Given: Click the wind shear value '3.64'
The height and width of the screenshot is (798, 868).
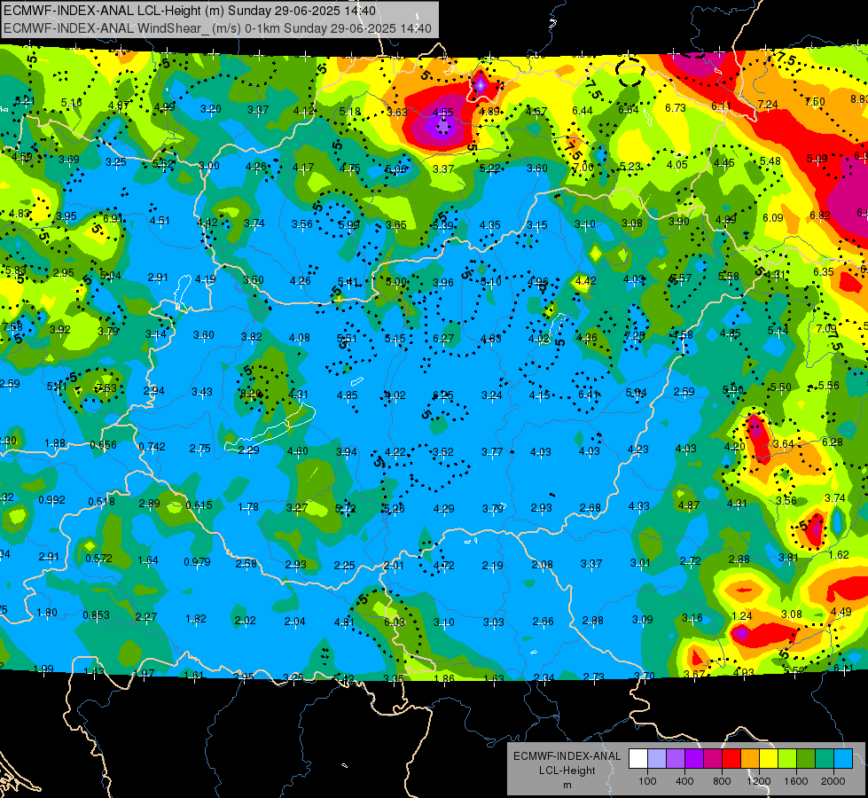Looking at the screenshot, I should (x=784, y=444).
